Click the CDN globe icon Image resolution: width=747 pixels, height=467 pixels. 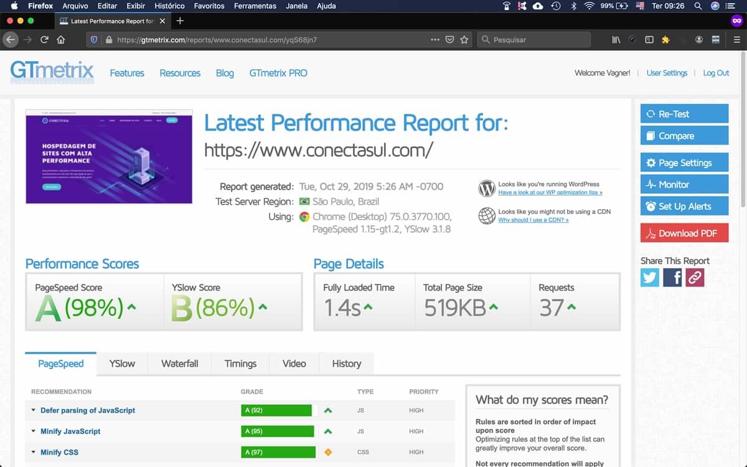click(487, 215)
